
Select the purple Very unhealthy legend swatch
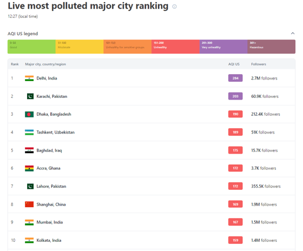(223, 47)
